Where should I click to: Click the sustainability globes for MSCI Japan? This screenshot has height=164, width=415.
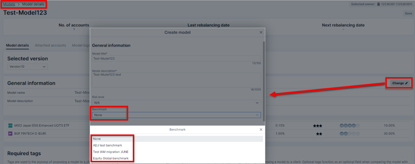pyautogui.click(x=349, y=126)
